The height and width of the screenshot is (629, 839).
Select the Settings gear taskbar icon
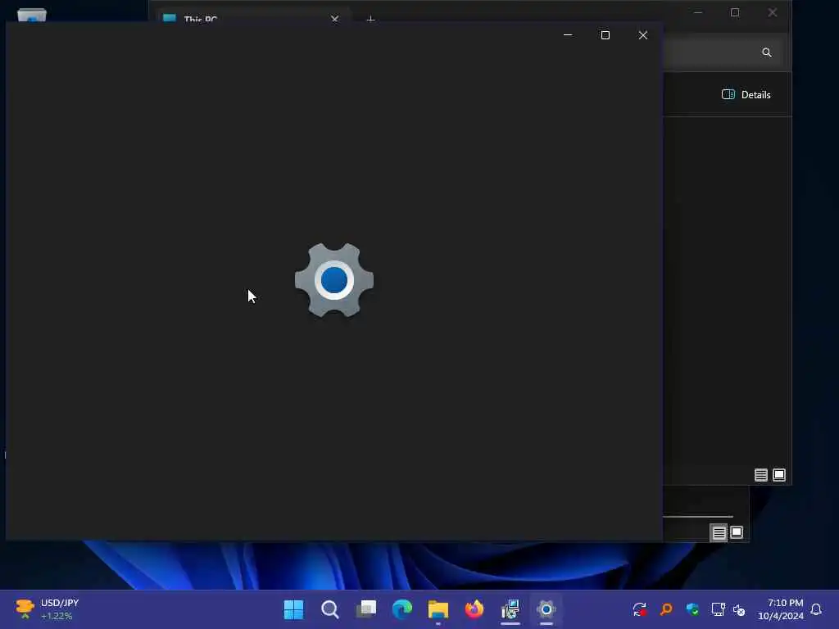point(546,609)
